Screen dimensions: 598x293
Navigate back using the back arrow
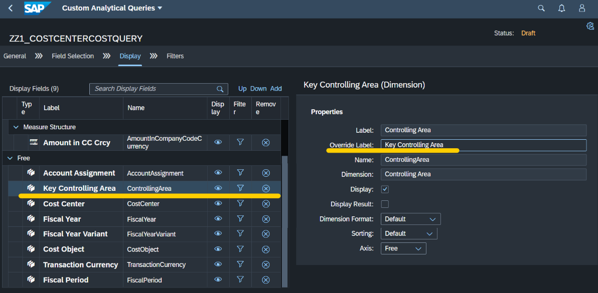coord(10,8)
